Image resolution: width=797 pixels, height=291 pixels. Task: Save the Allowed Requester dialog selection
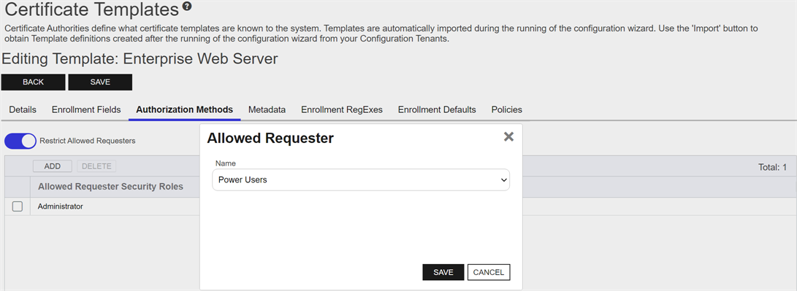coord(443,272)
